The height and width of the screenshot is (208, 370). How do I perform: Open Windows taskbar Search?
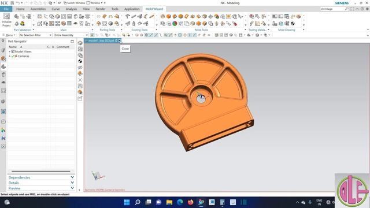[x=138, y=202]
